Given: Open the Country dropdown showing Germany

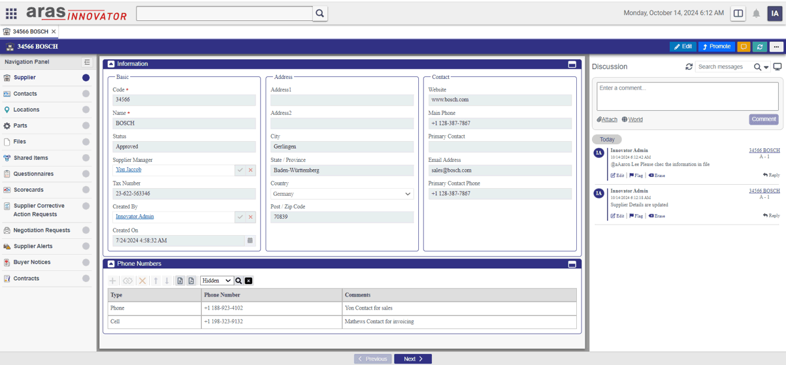Looking at the screenshot, I should [342, 194].
